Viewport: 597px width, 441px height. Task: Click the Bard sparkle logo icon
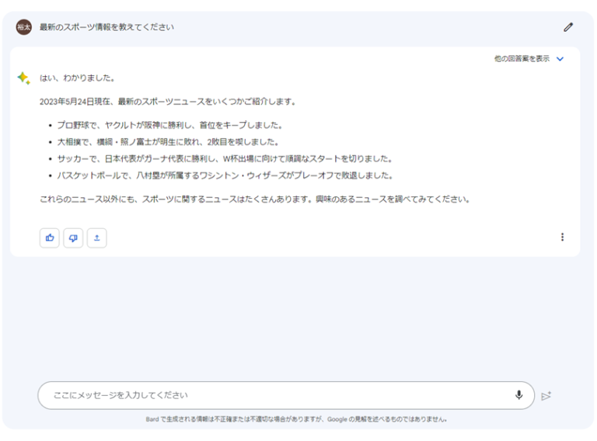(23, 78)
